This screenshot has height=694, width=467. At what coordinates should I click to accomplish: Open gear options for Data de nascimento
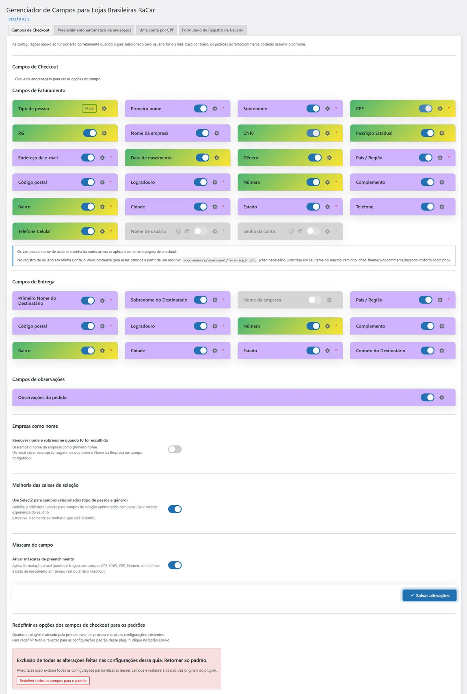point(217,158)
